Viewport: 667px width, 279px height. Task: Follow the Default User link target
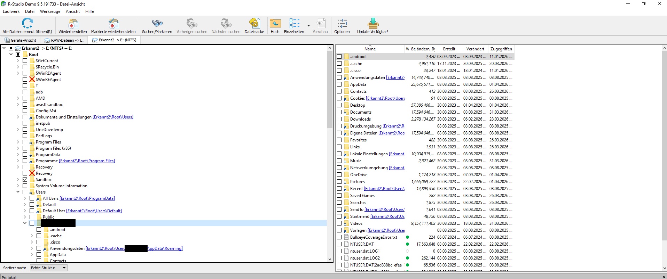point(94,211)
